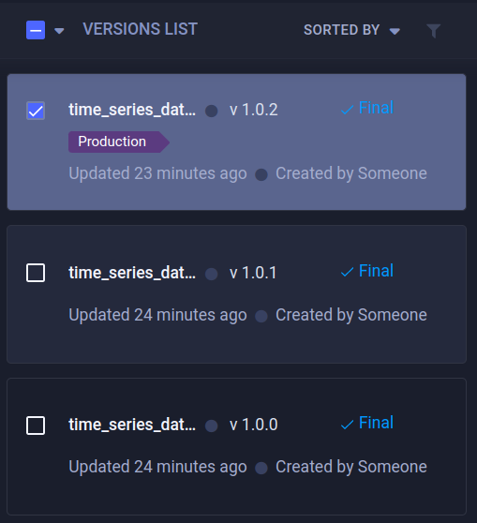Select the time_series_dat... v 1.0.2 entry name
Viewport: 477px width, 523px height.
[132, 110]
